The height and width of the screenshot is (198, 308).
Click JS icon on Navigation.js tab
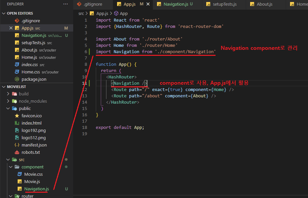pyautogui.click(x=159, y=4)
